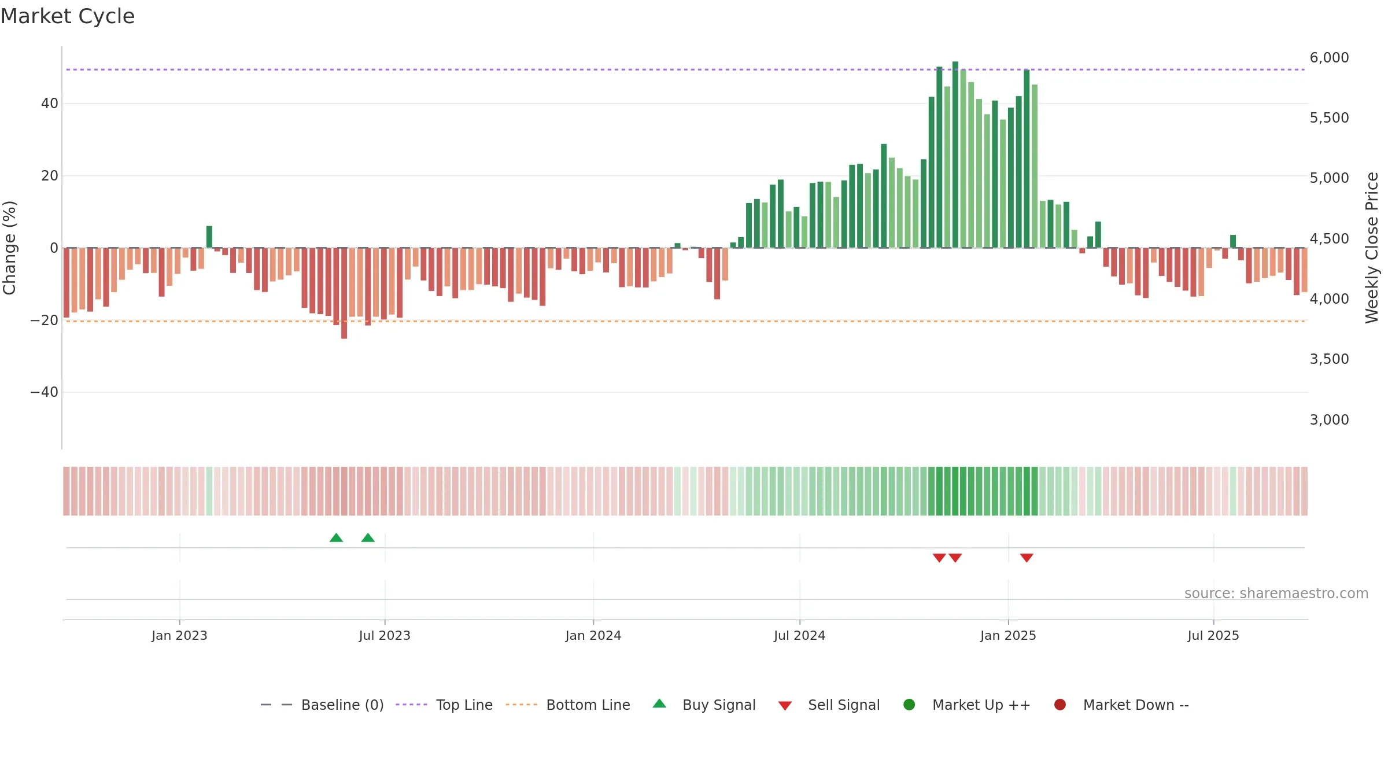The height and width of the screenshot is (781, 1388).
Task: Hide the Bottom Line legend series
Action: click(568, 705)
